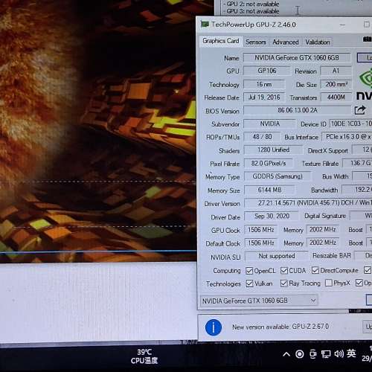Click the GPU Clock row Memory 2002 MHz
Image resolution: width=372 pixels, height=372 pixels.
323,229
